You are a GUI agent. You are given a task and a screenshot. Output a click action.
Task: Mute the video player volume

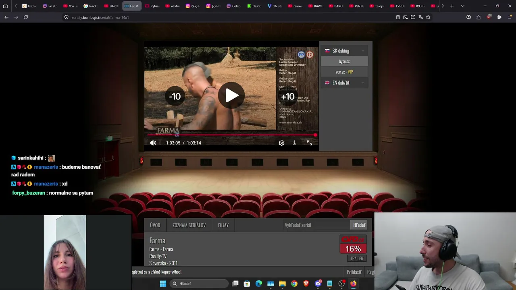coord(153,143)
